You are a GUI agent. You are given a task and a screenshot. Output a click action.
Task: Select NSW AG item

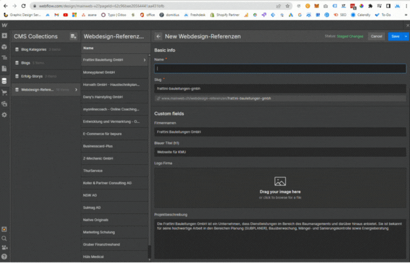(115, 195)
